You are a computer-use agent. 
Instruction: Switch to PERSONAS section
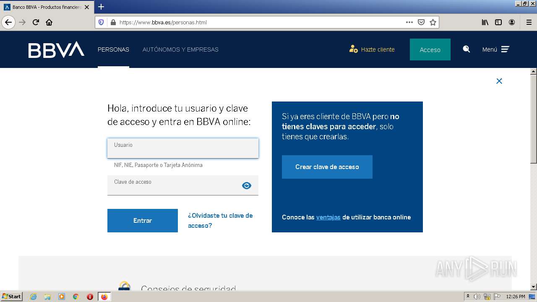pos(113,49)
